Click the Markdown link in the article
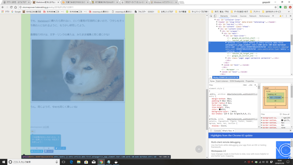 43,21
